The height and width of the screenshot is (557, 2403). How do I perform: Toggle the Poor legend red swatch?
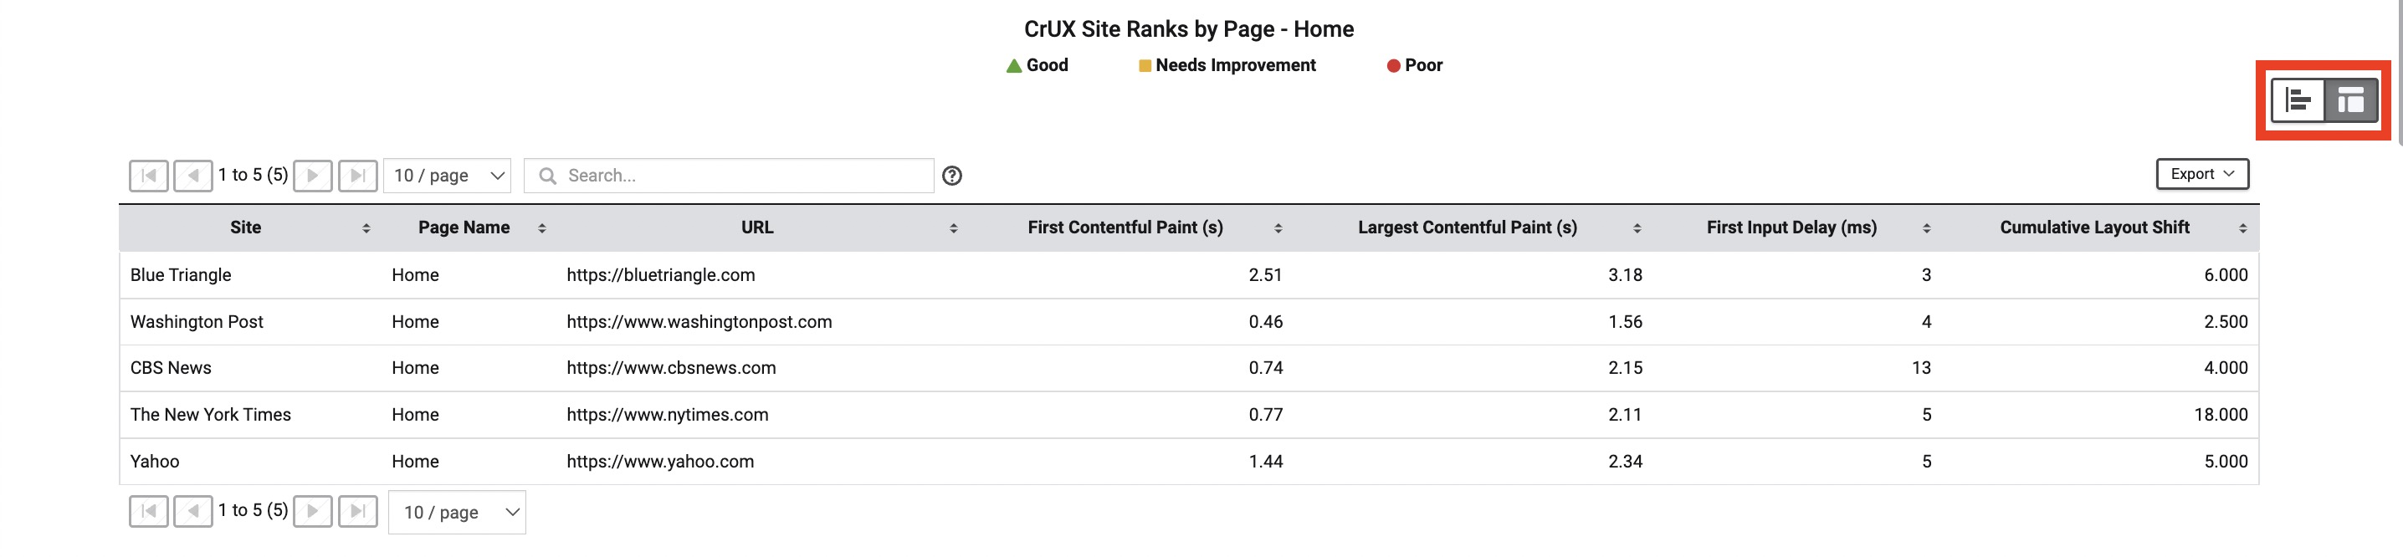click(x=1393, y=65)
